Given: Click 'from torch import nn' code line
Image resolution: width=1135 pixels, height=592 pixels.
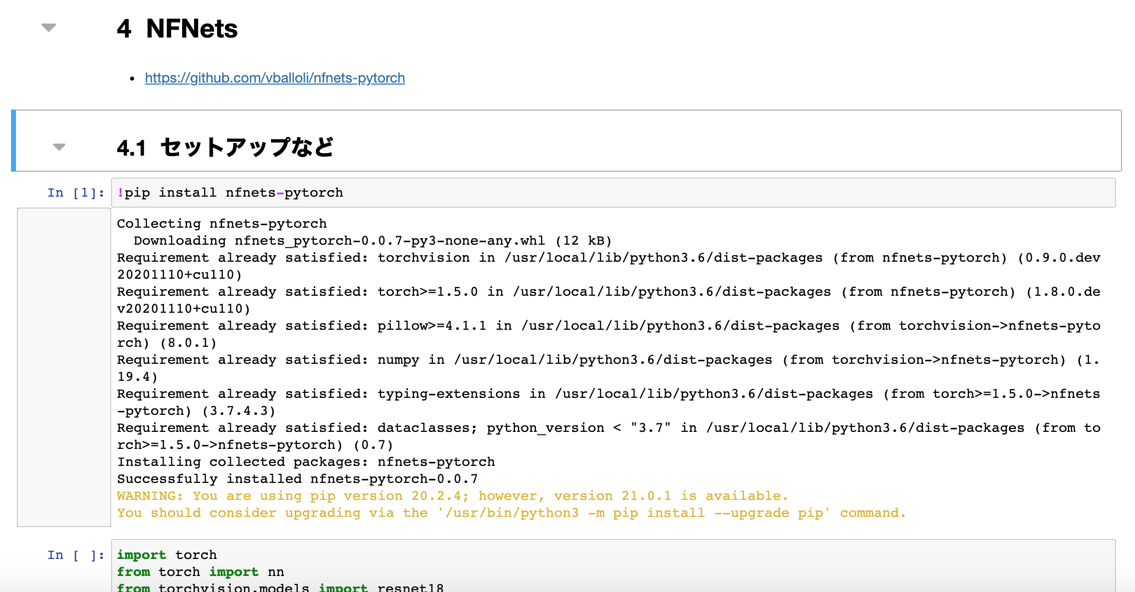Looking at the screenshot, I should point(200,572).
